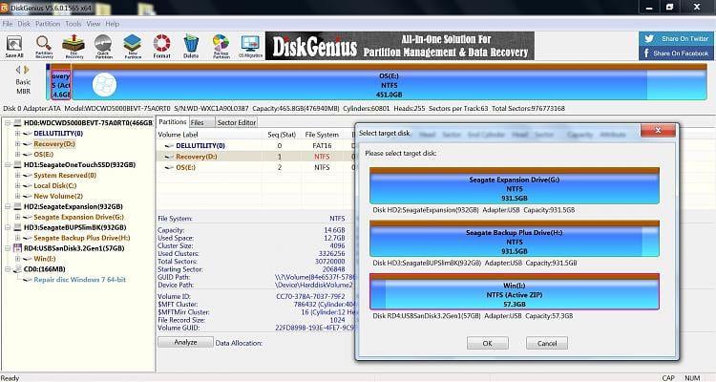Start the OS Migration tool

(250, 47)
